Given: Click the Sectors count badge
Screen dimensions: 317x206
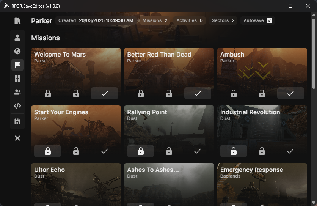Looking at the screenshot, I should [x=223, y=20].
